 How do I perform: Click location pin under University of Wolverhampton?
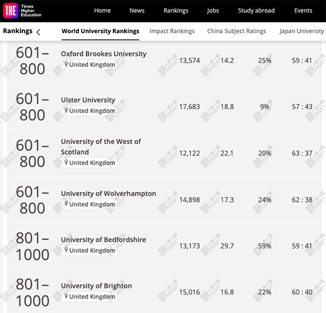point(66,204)
